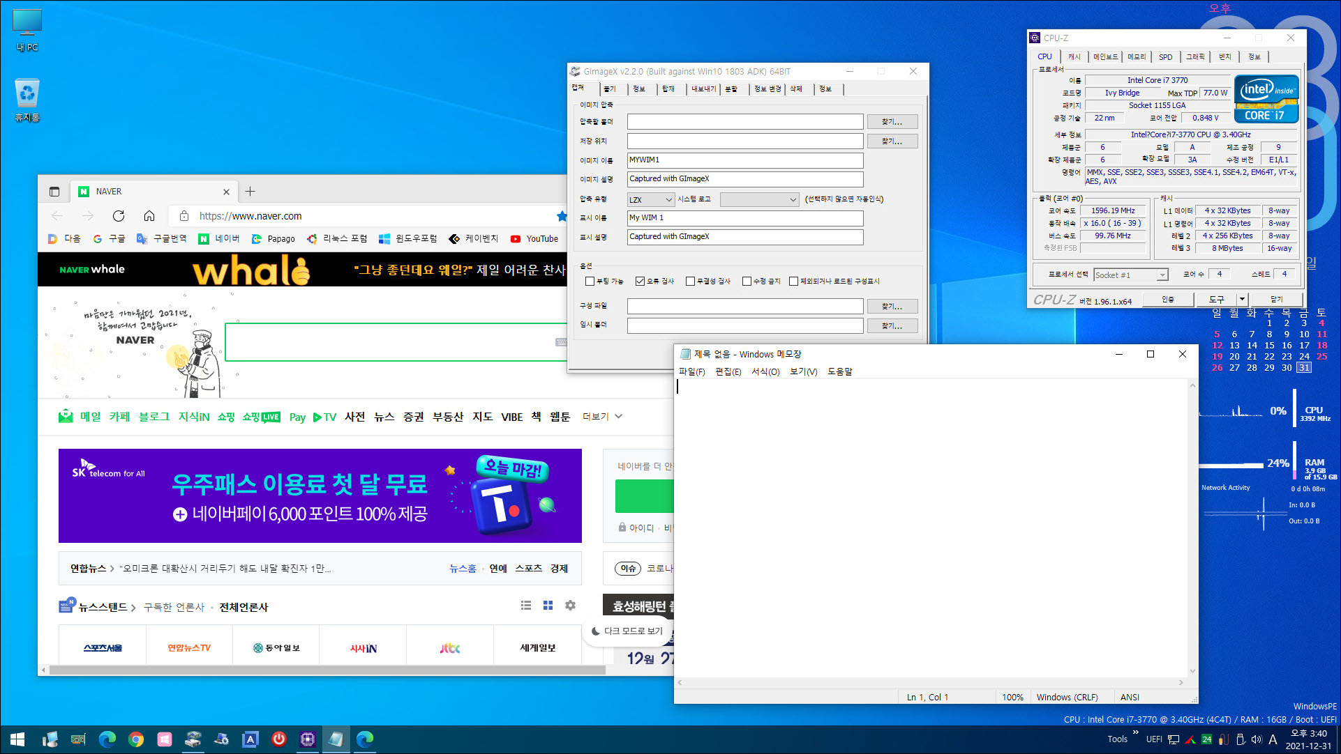Open 지식iN link on Naver
Image resolution: width=1341 pixels, height=754 pixels.
(194, 416)
